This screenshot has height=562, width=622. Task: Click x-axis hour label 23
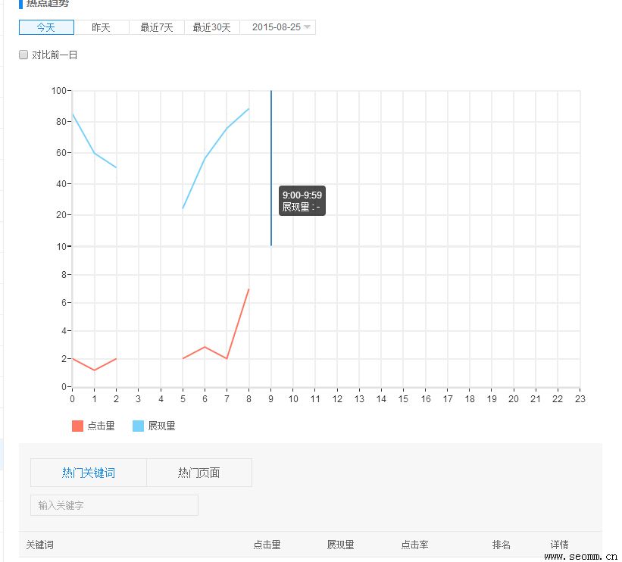pyautogui.click(x=580, y=399)
